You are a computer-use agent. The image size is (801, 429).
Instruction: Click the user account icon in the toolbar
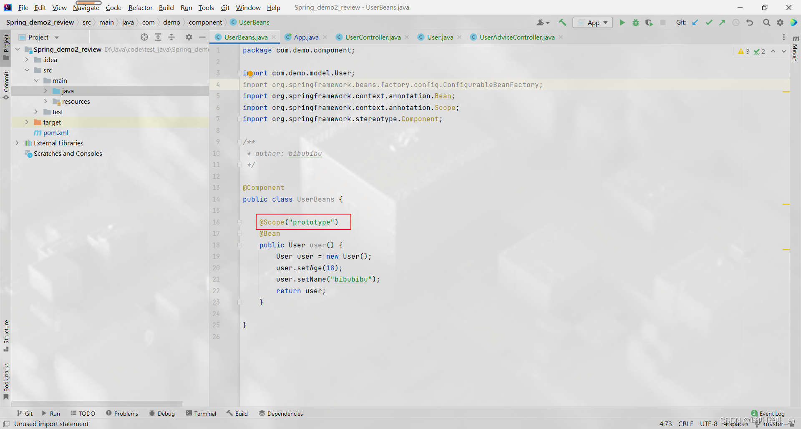tap(543, 22)
